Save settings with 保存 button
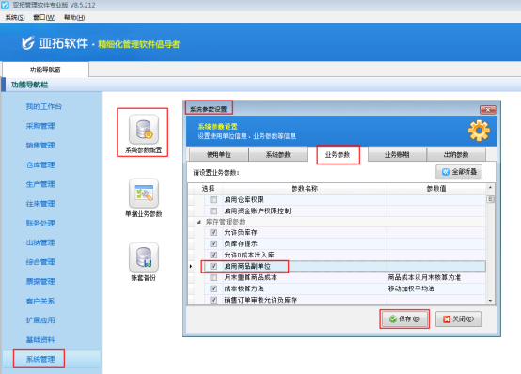 coord(404,319)
